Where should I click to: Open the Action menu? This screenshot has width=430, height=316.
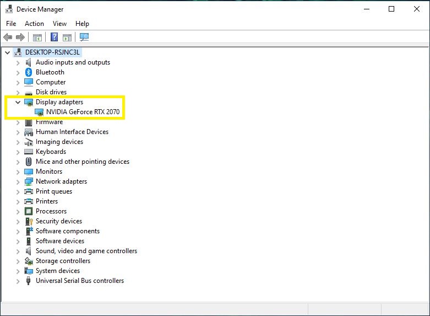pos(34,24)
